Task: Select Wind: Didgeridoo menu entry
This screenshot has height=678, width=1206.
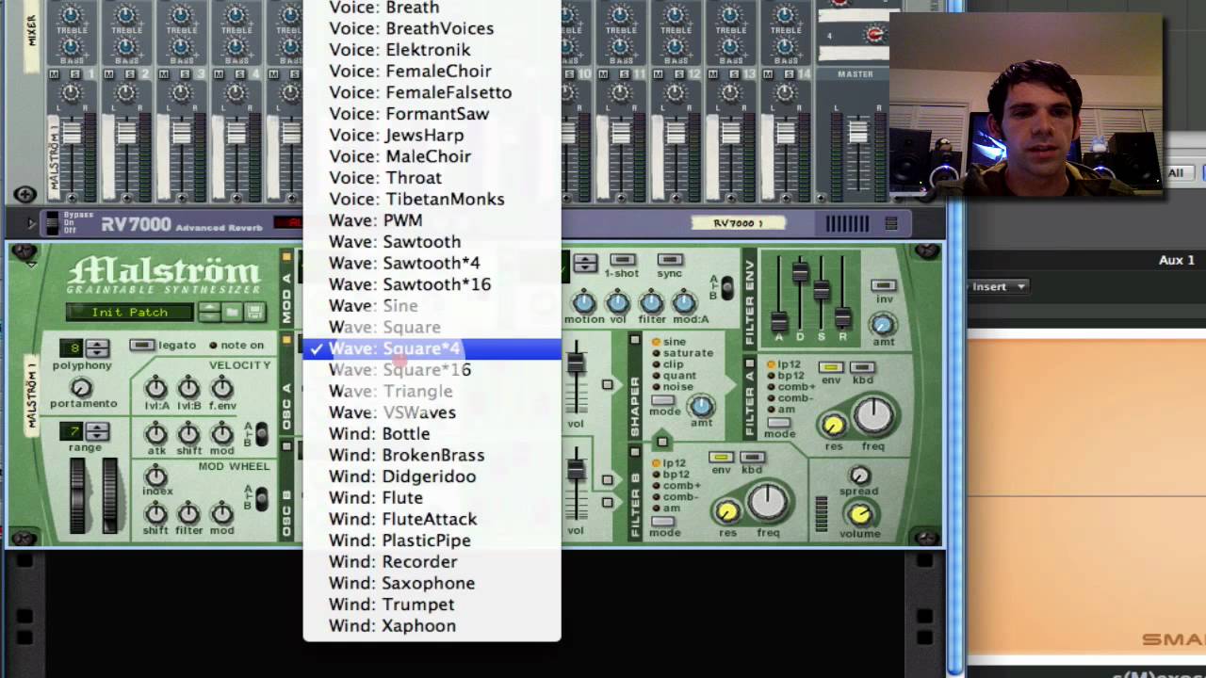Action: click(x=432, y=476)
